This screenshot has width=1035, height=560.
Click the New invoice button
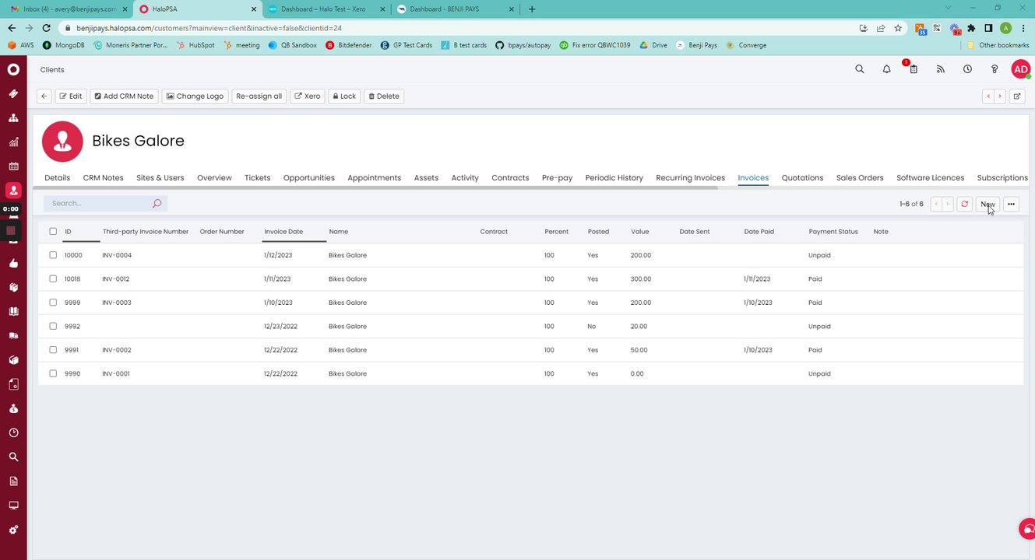(987, 204)
